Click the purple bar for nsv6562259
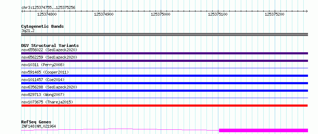 [164, 61]
